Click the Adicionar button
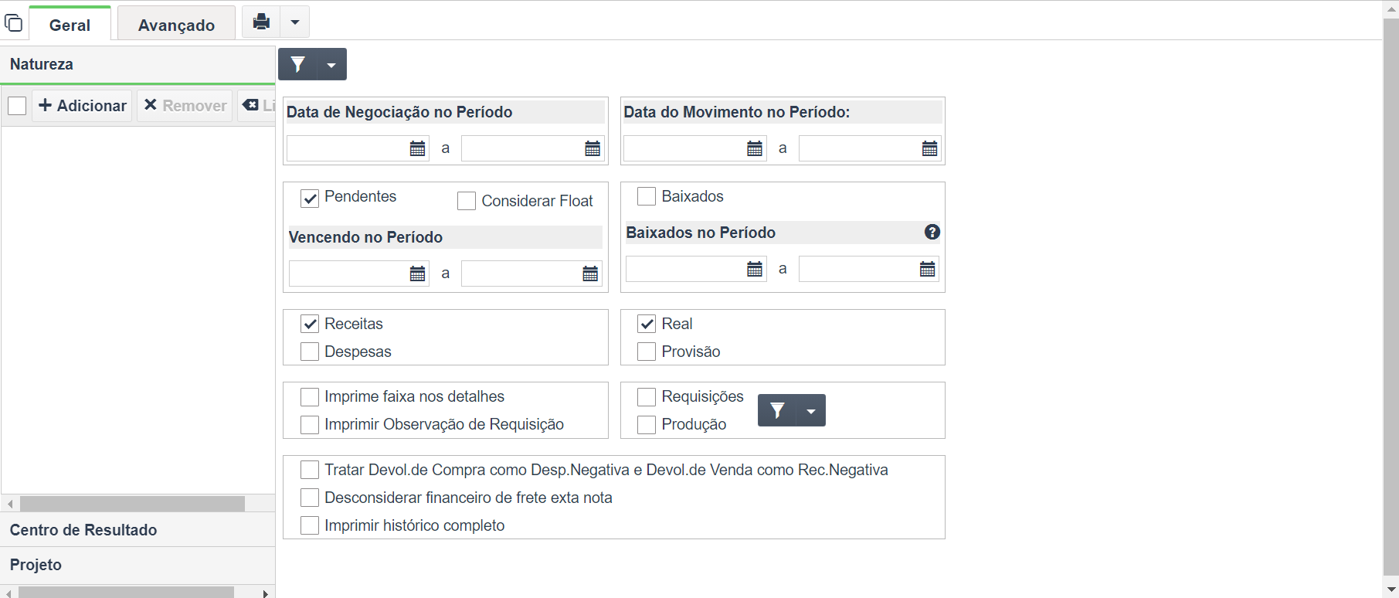Screen dimensions: 1399x598 click(83, 106)
